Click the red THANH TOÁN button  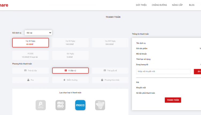[173, 100]
